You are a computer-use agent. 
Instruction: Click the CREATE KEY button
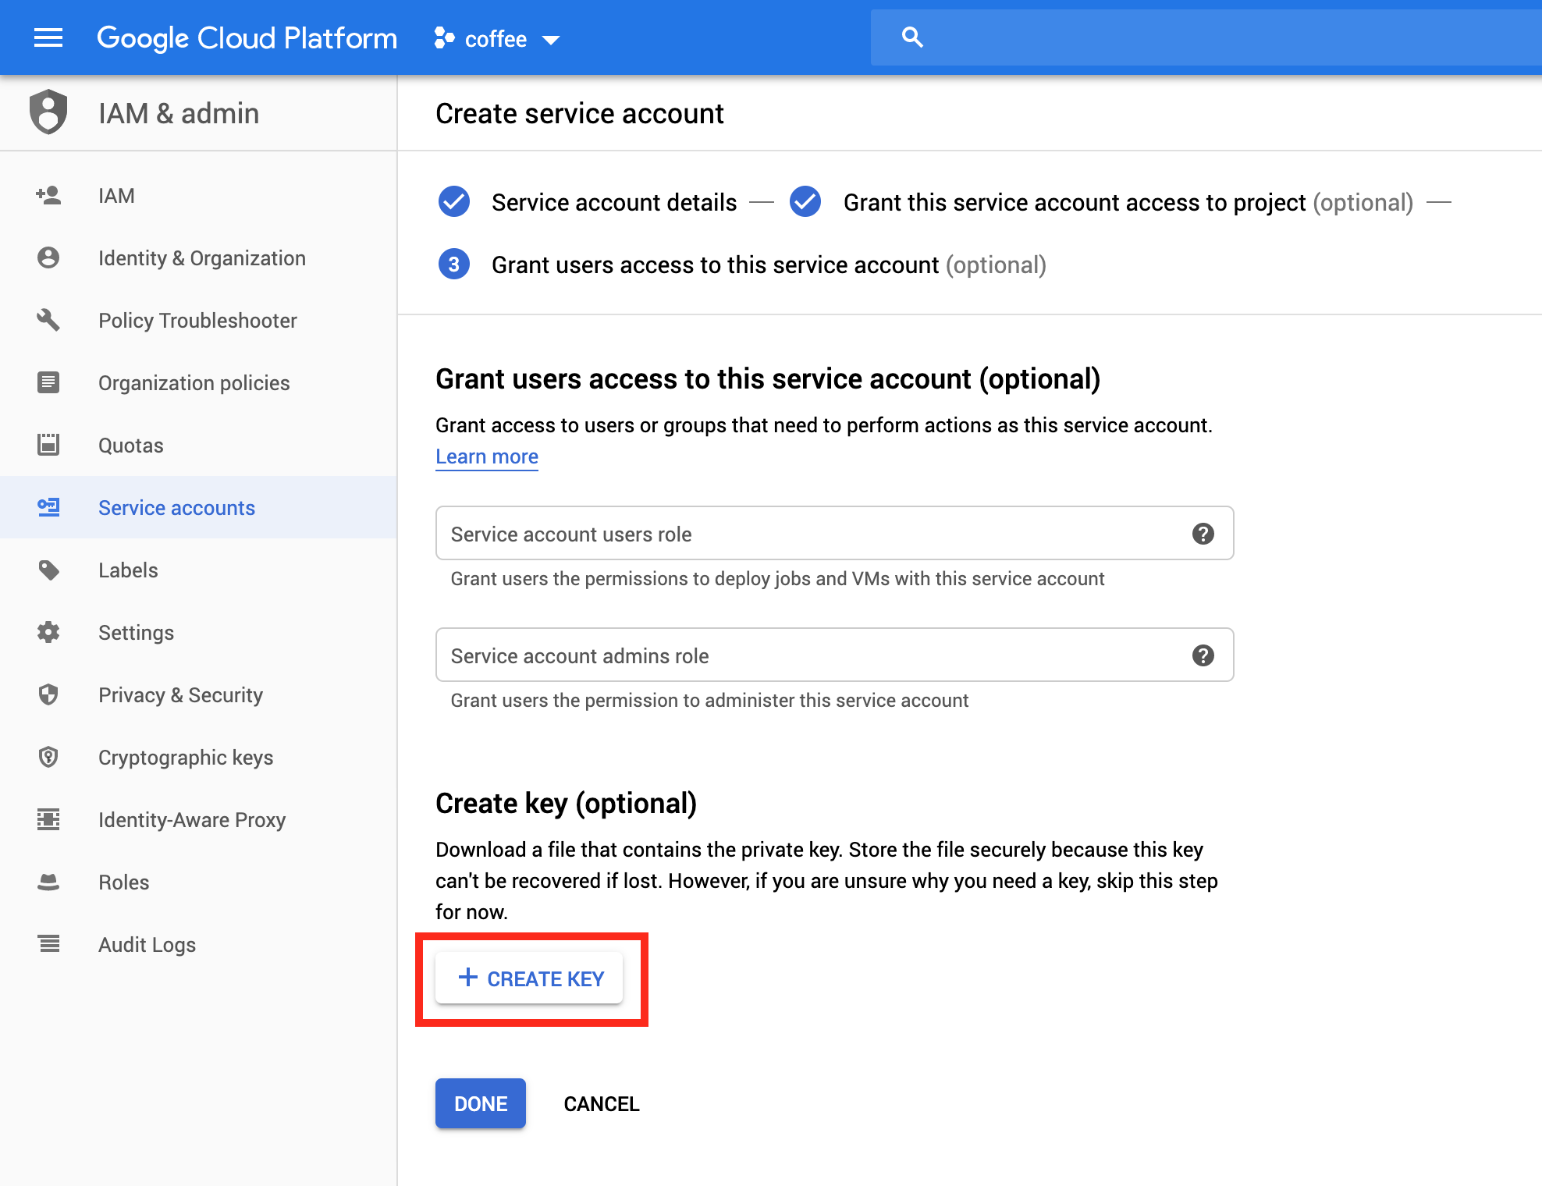tap(529, 978)
